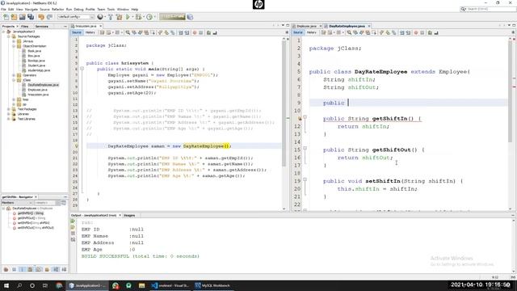The height and width of the screenshot is (291, 517).
Task: Collapse the ObjectOrientation package node
Action: pos(14,46)
